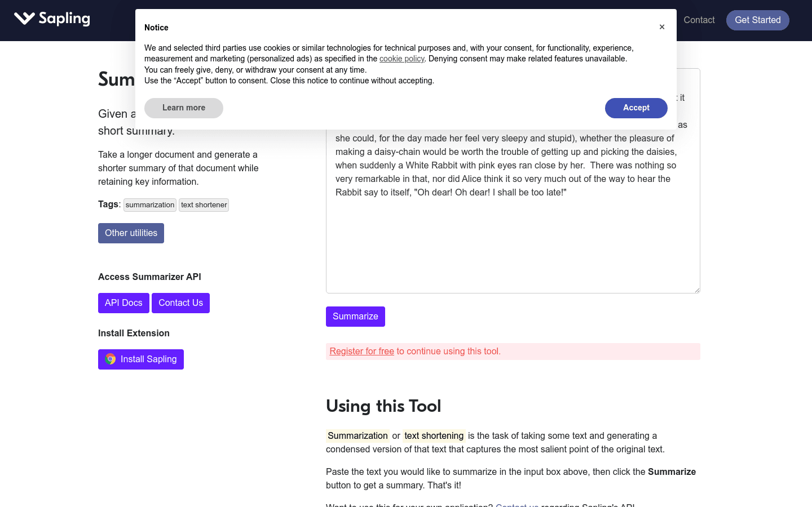Select the summarization tag

150,205
